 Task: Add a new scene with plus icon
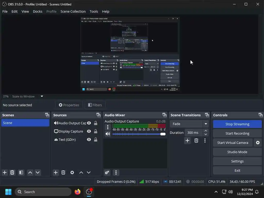(5, 172)
